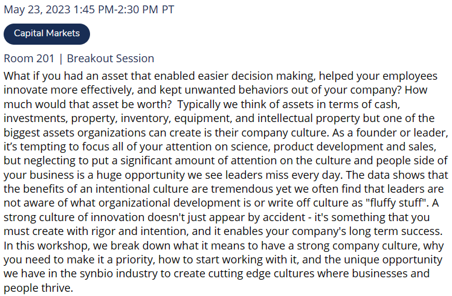Click the Room 201 location label
Viewport: 452px width, 296px height.
(29, 59)
